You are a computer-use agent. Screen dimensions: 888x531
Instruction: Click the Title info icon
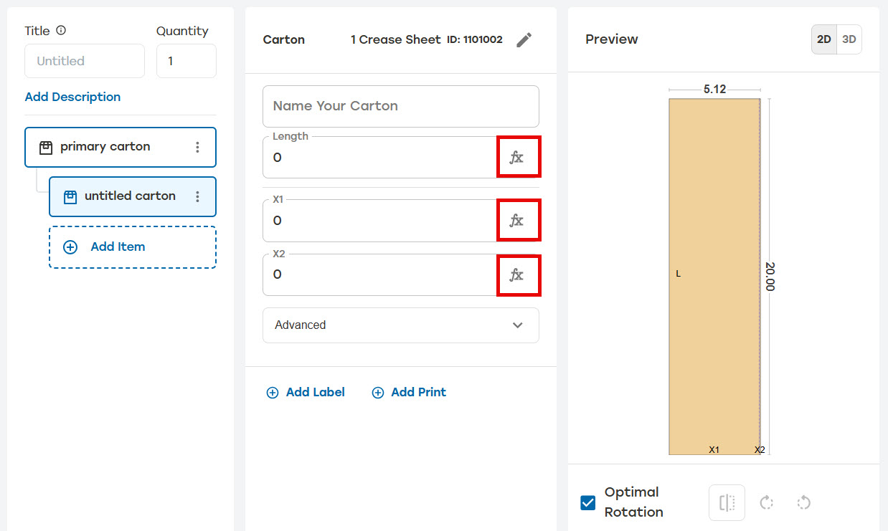tap(61, 30)
